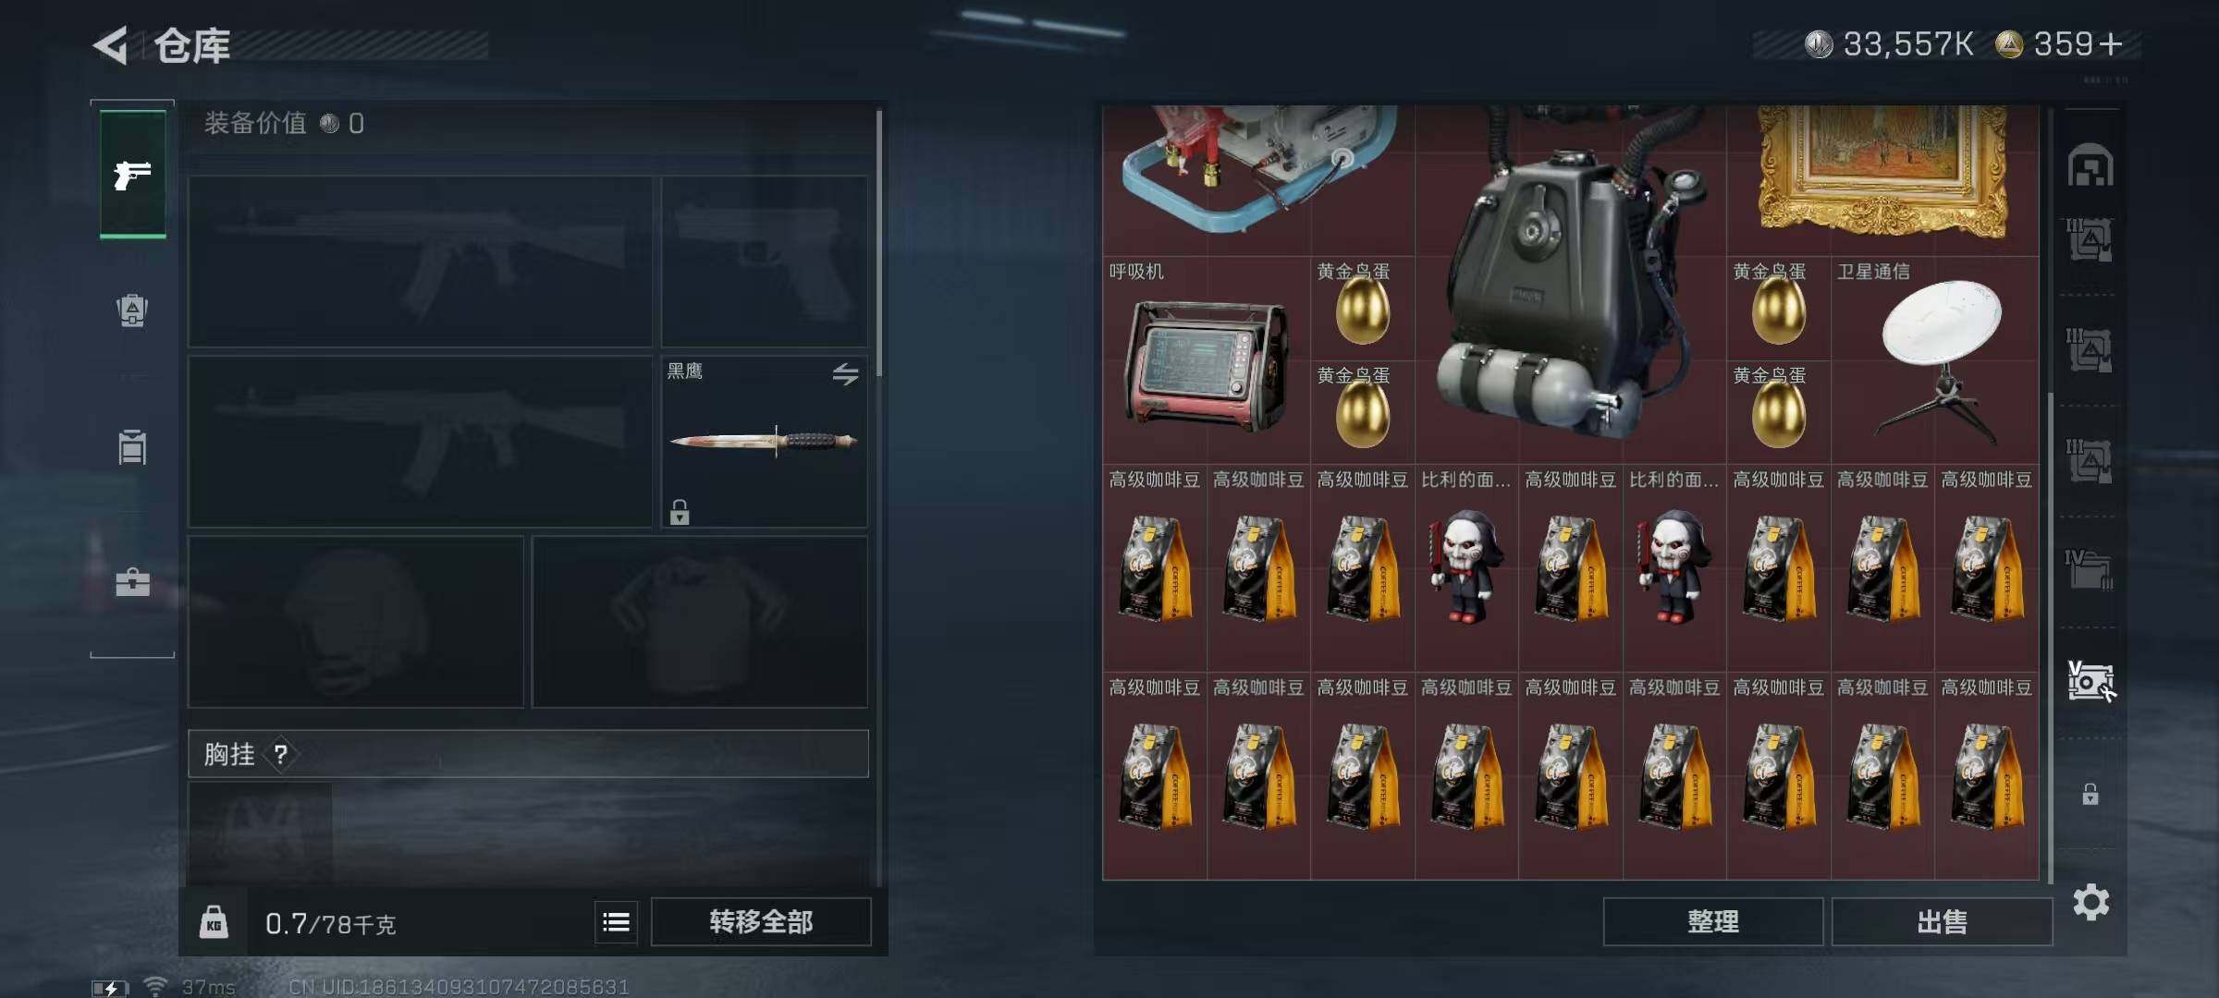2219x998 pixels.
Task: Select the 卫星通信 satellite dish item
Action: tap(1934, 360)
